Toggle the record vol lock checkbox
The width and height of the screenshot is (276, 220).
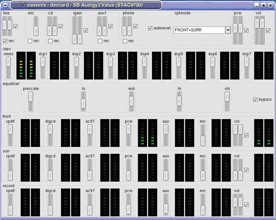(246, 205)
